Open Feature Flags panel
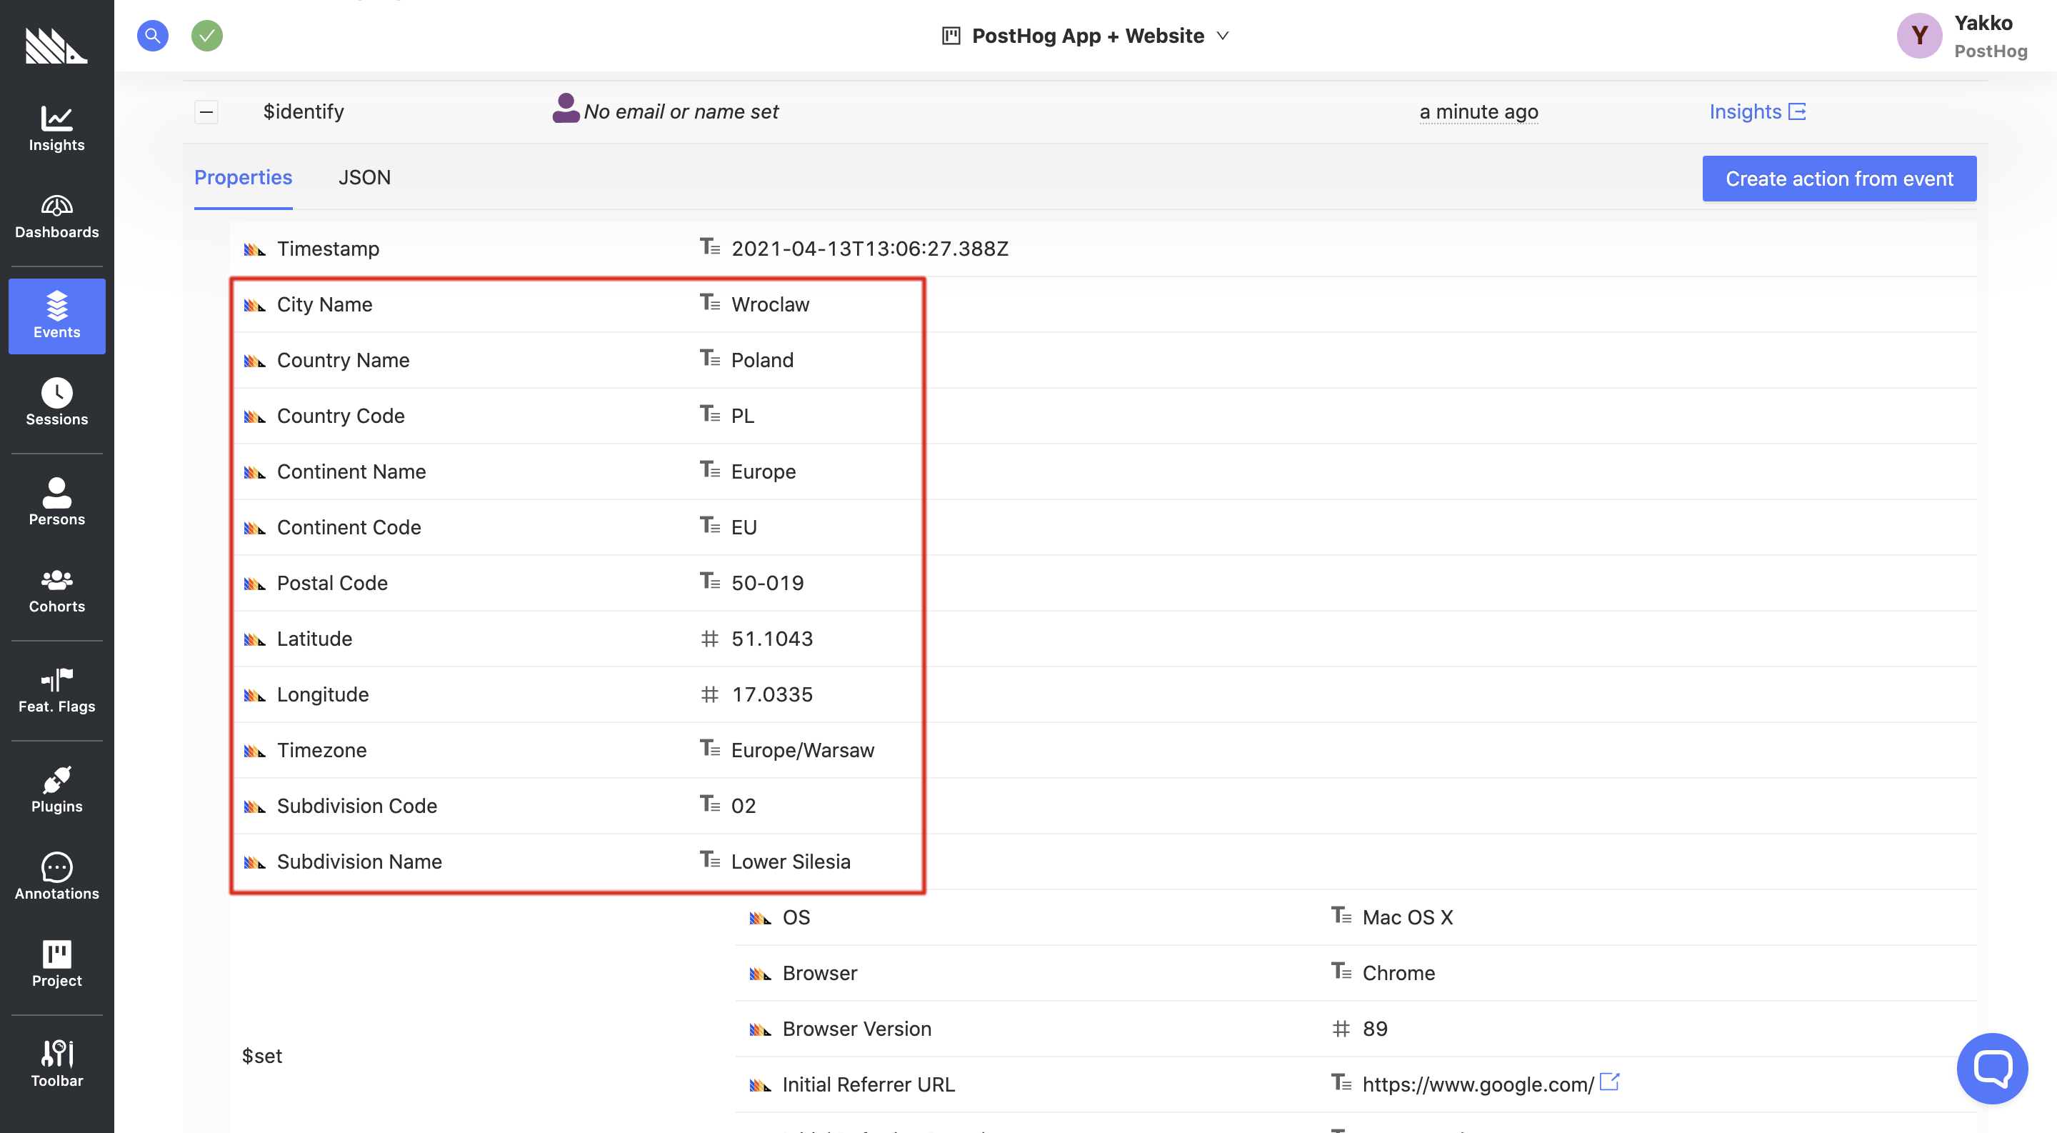 (x=57, y=689)
